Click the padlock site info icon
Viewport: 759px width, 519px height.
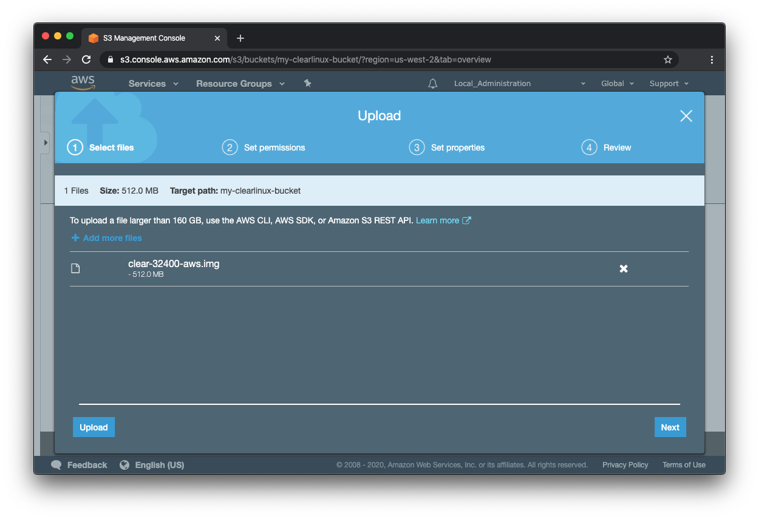111,59
